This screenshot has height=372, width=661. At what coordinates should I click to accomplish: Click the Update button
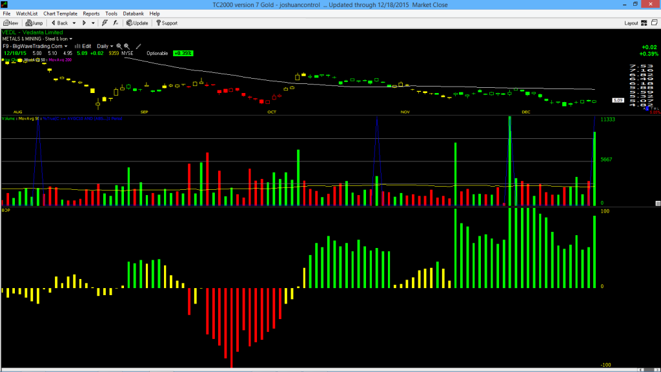(137, 23)
